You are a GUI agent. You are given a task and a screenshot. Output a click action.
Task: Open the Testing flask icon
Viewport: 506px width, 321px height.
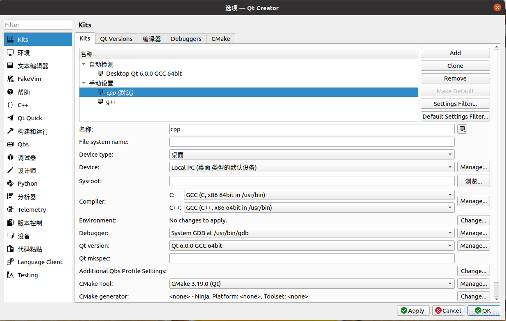(x=10, y=275)
